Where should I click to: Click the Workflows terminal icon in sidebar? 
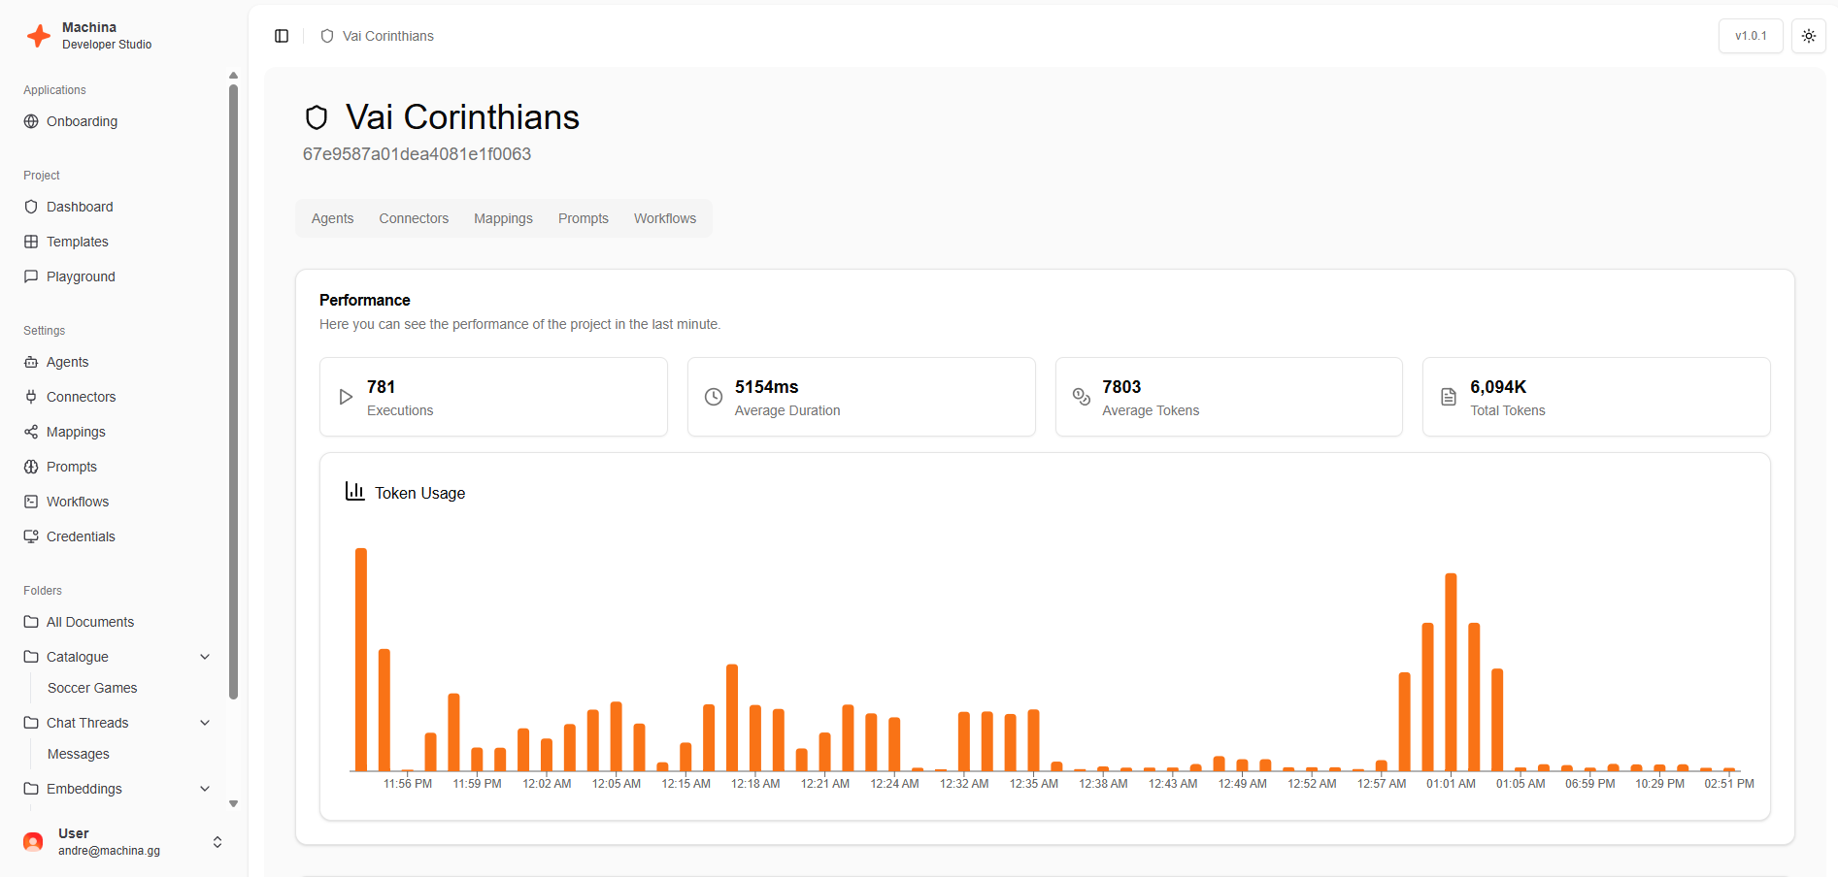(x=31, y=502)
